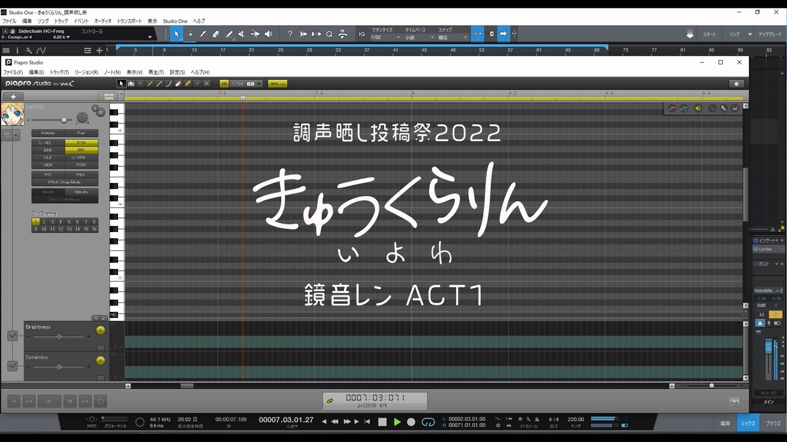Viewport: 787px width, 442px height.
Task: Select the Range tool in Studio One
Action: tap(190, 34)
